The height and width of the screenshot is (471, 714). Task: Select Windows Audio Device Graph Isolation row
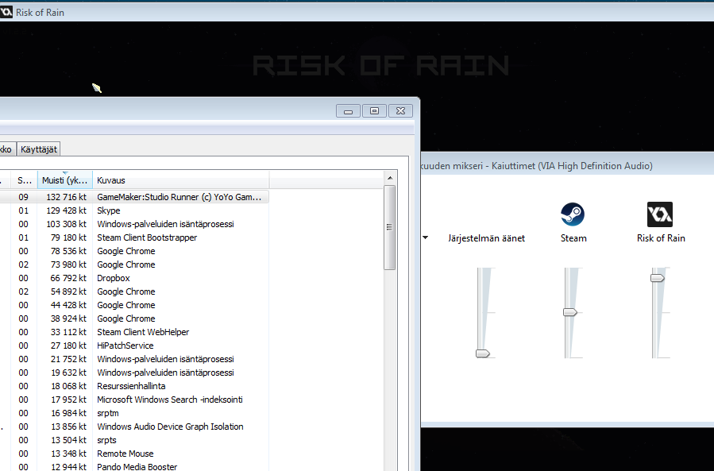pos(134,427)
